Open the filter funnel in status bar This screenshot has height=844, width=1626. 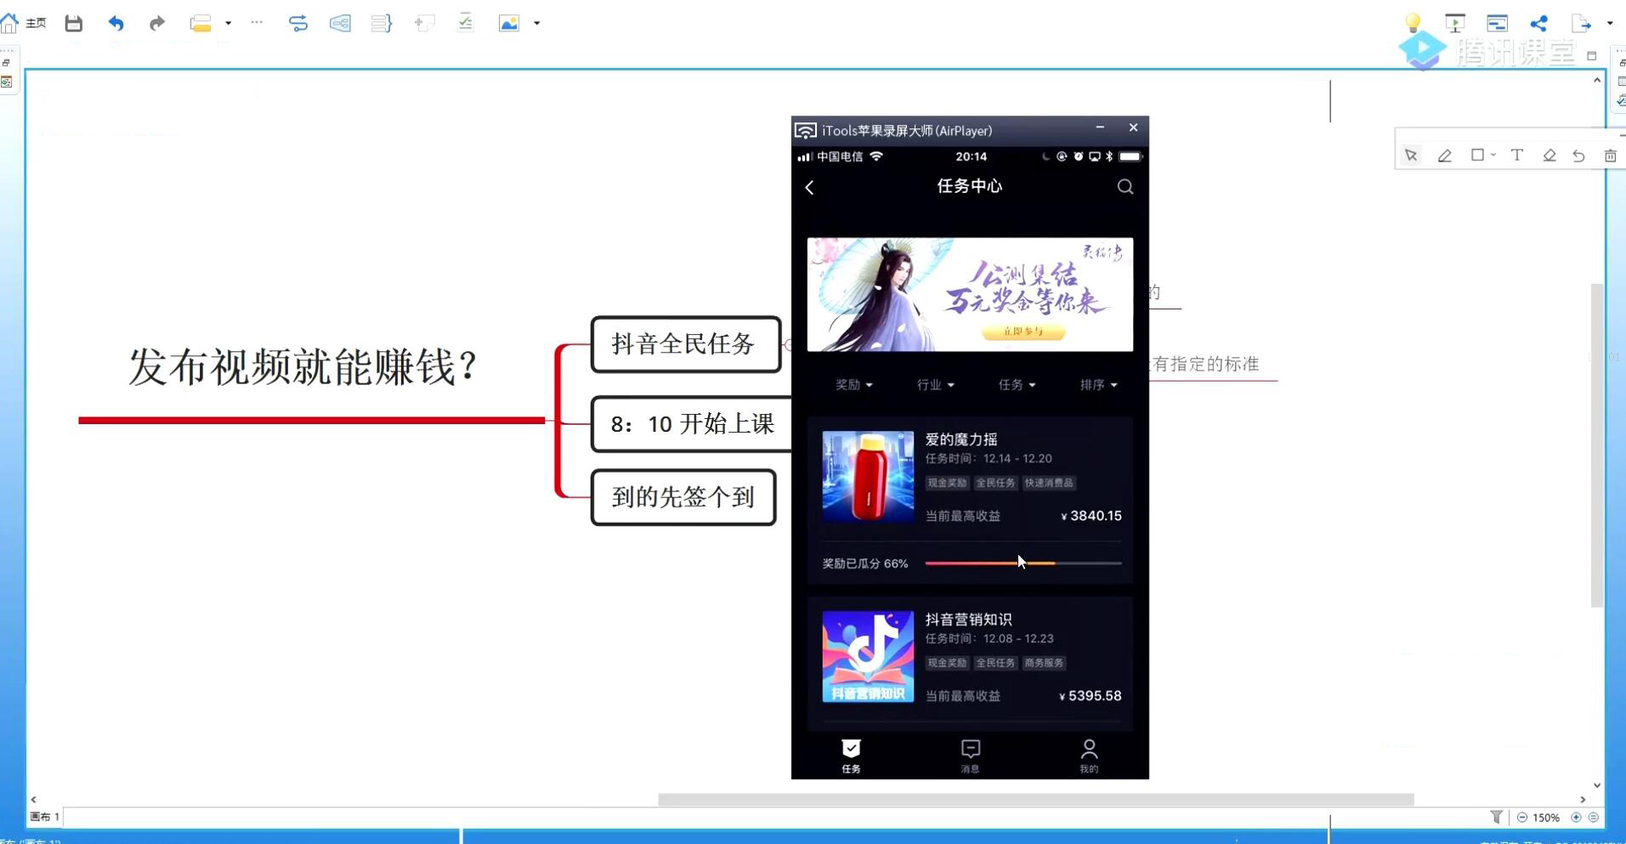click(1497, 817)
